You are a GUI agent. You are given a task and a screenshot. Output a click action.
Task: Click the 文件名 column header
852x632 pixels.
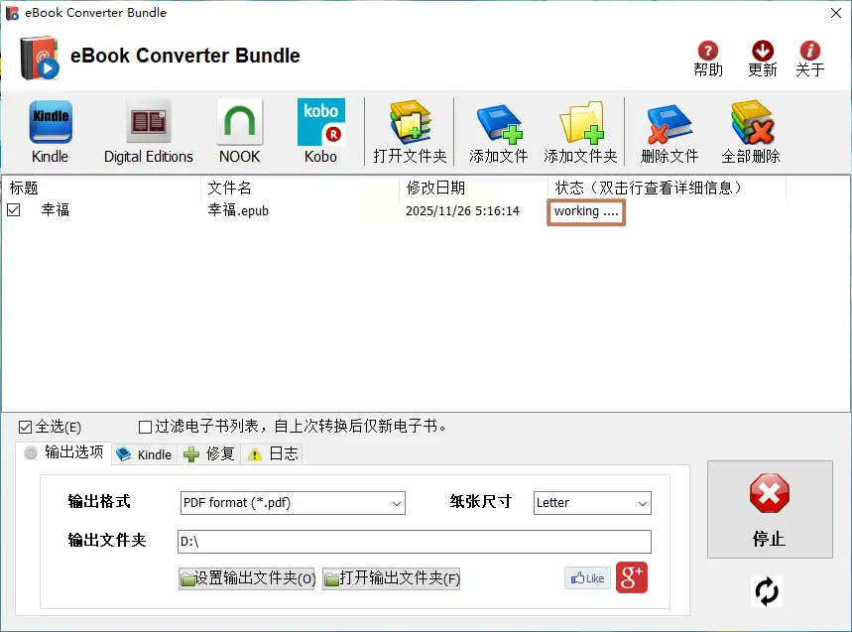point(300,188)
